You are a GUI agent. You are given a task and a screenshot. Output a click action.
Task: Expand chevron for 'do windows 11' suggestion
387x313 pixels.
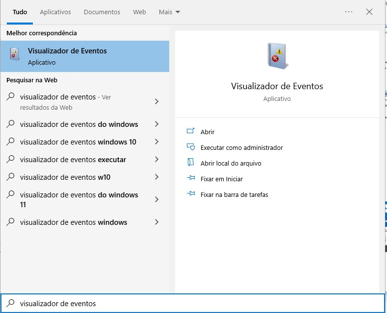pos(156,199)
